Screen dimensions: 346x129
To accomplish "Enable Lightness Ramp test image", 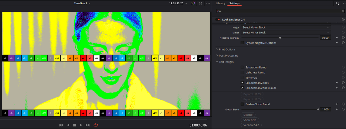I will [242, 72].
